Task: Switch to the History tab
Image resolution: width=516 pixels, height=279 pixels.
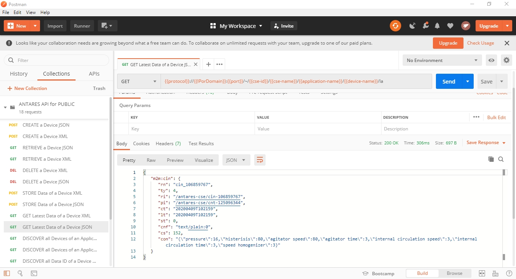Action: 19,74
